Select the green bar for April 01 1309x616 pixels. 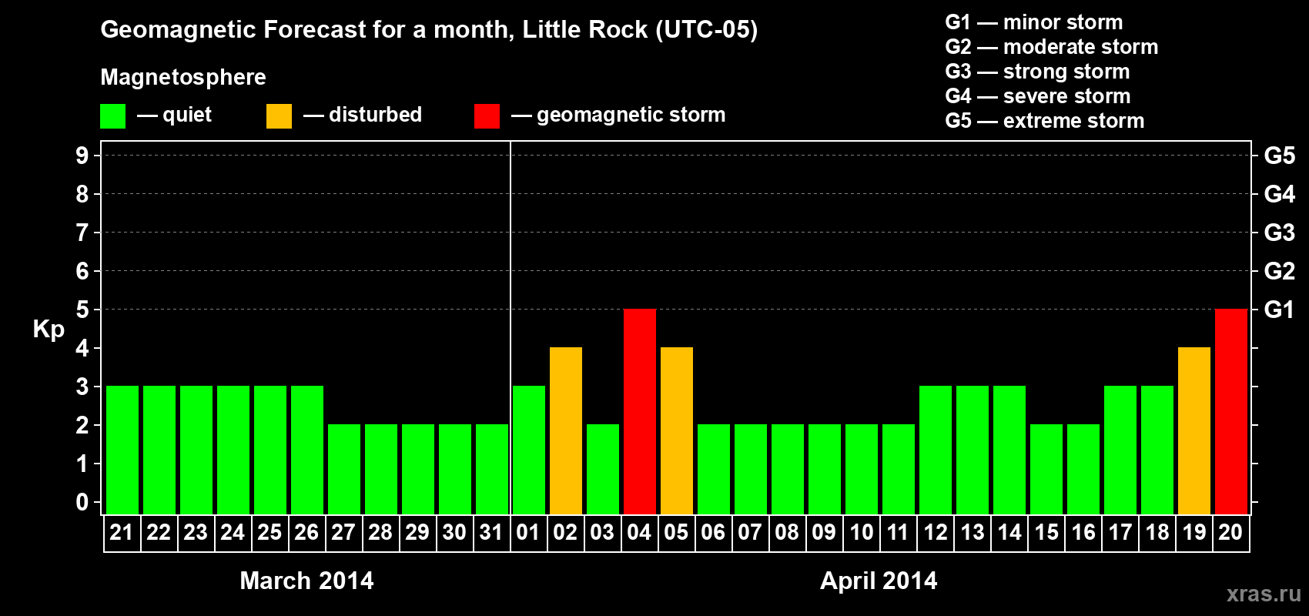pos(529,450)
